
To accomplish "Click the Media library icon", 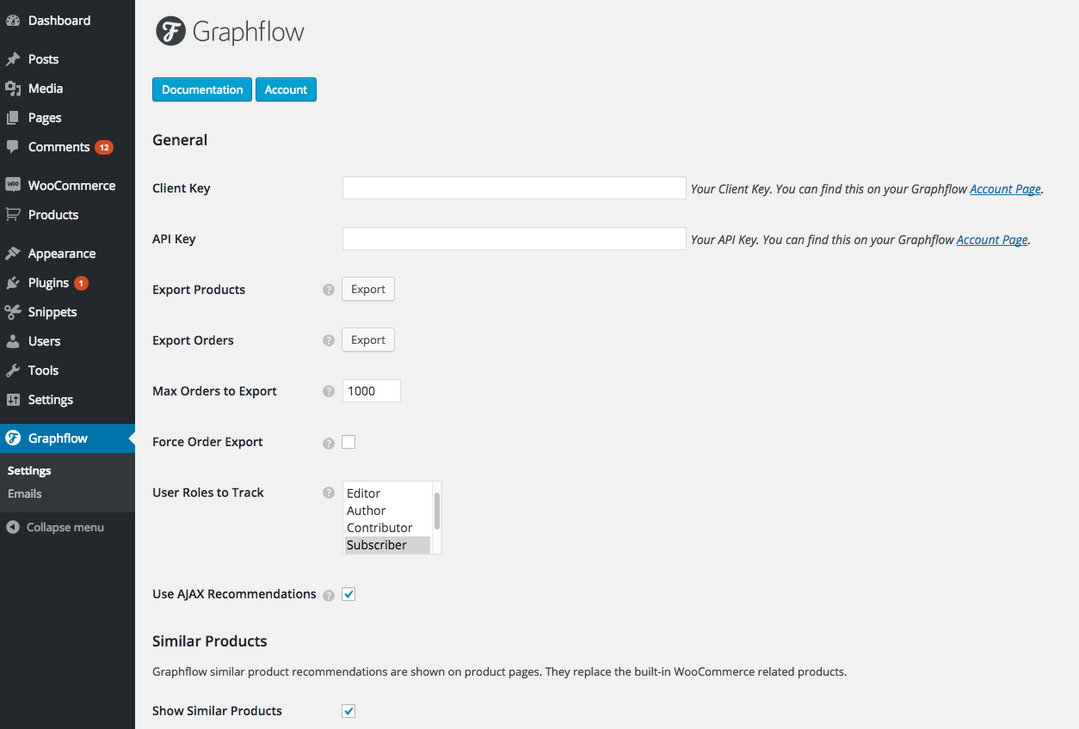I will pyautogui.click(x=13, y=89).
